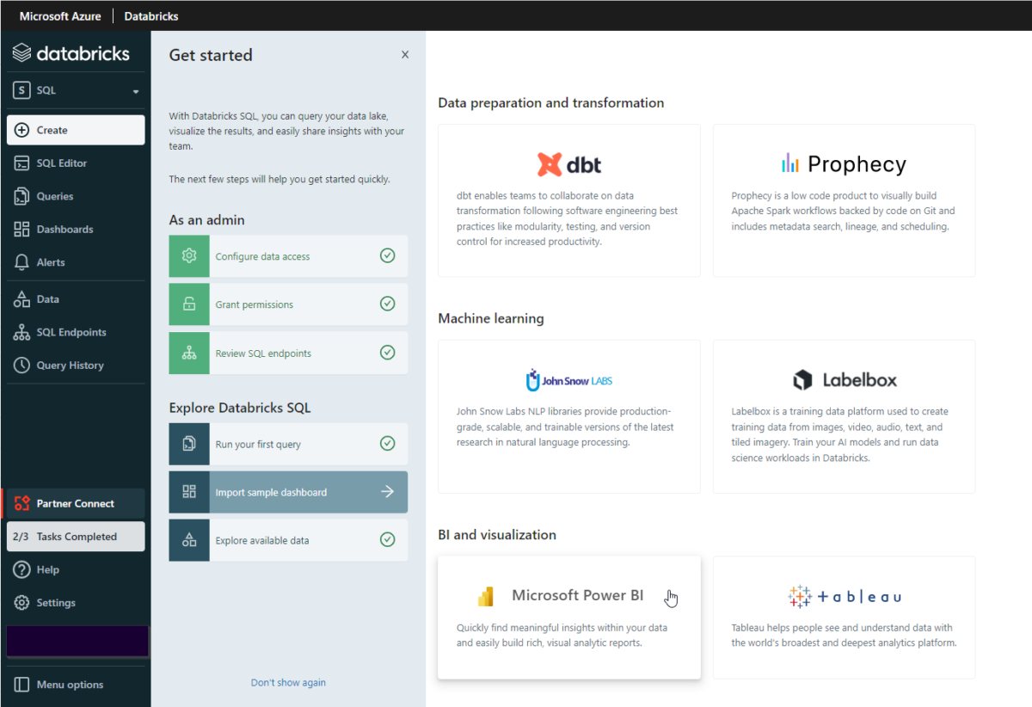This screenshot has height=707, width=1032.
Task: Toggle completion check for Configure data access
Action: 387,255
